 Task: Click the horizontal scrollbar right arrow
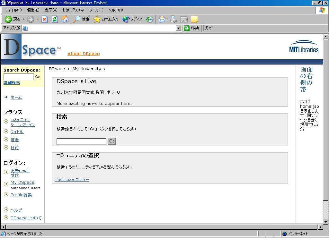(320, 227)
